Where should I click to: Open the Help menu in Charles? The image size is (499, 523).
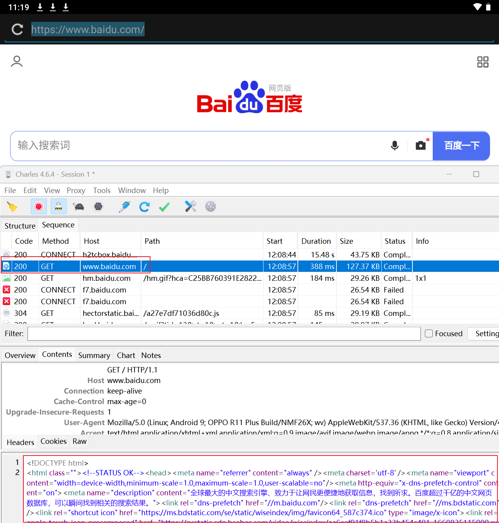pos(161,190)
